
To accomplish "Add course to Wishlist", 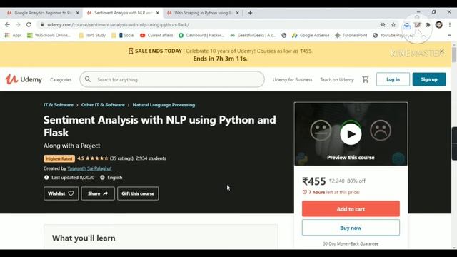I will click(x=61, y=193).
